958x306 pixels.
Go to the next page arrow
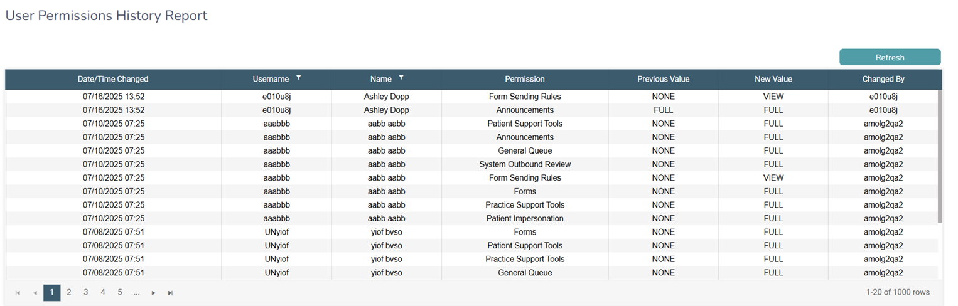[x=153, y=293]
